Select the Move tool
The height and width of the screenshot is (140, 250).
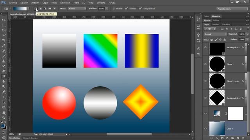click(x=4, y=20)
